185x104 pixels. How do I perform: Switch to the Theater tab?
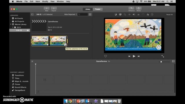click(x=98, y=9)
